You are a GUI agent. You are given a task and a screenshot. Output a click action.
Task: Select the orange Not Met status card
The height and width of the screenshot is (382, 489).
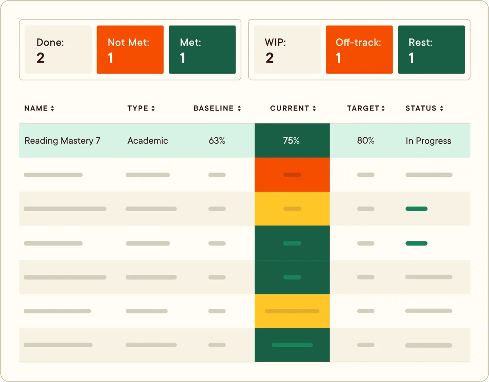coord(130,49)
